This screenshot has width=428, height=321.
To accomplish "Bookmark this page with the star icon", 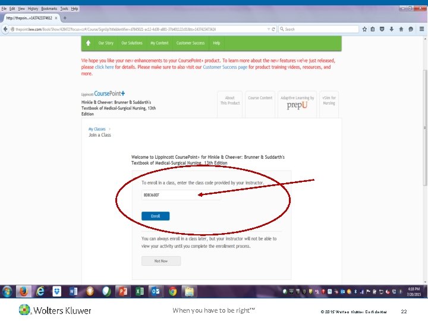I will coord(364,29).
